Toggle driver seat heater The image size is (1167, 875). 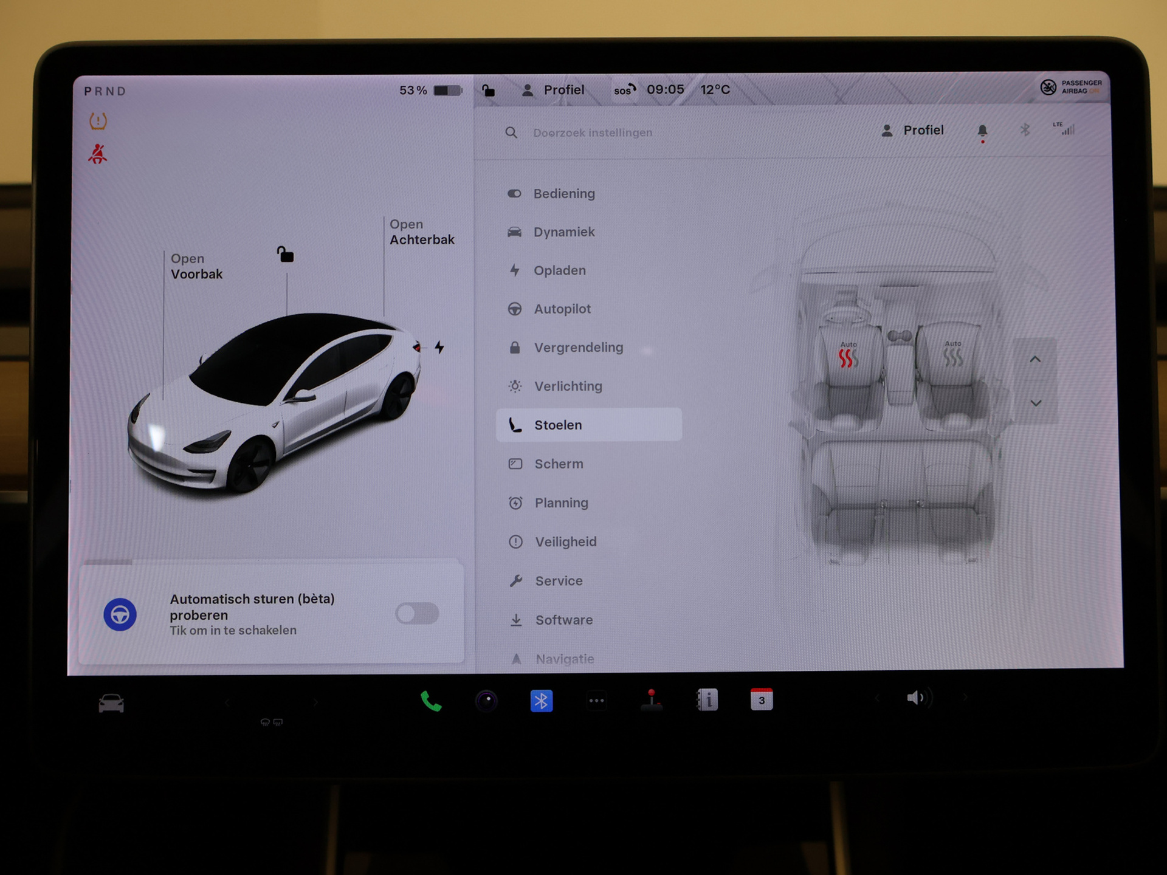(x=847, y=357)
